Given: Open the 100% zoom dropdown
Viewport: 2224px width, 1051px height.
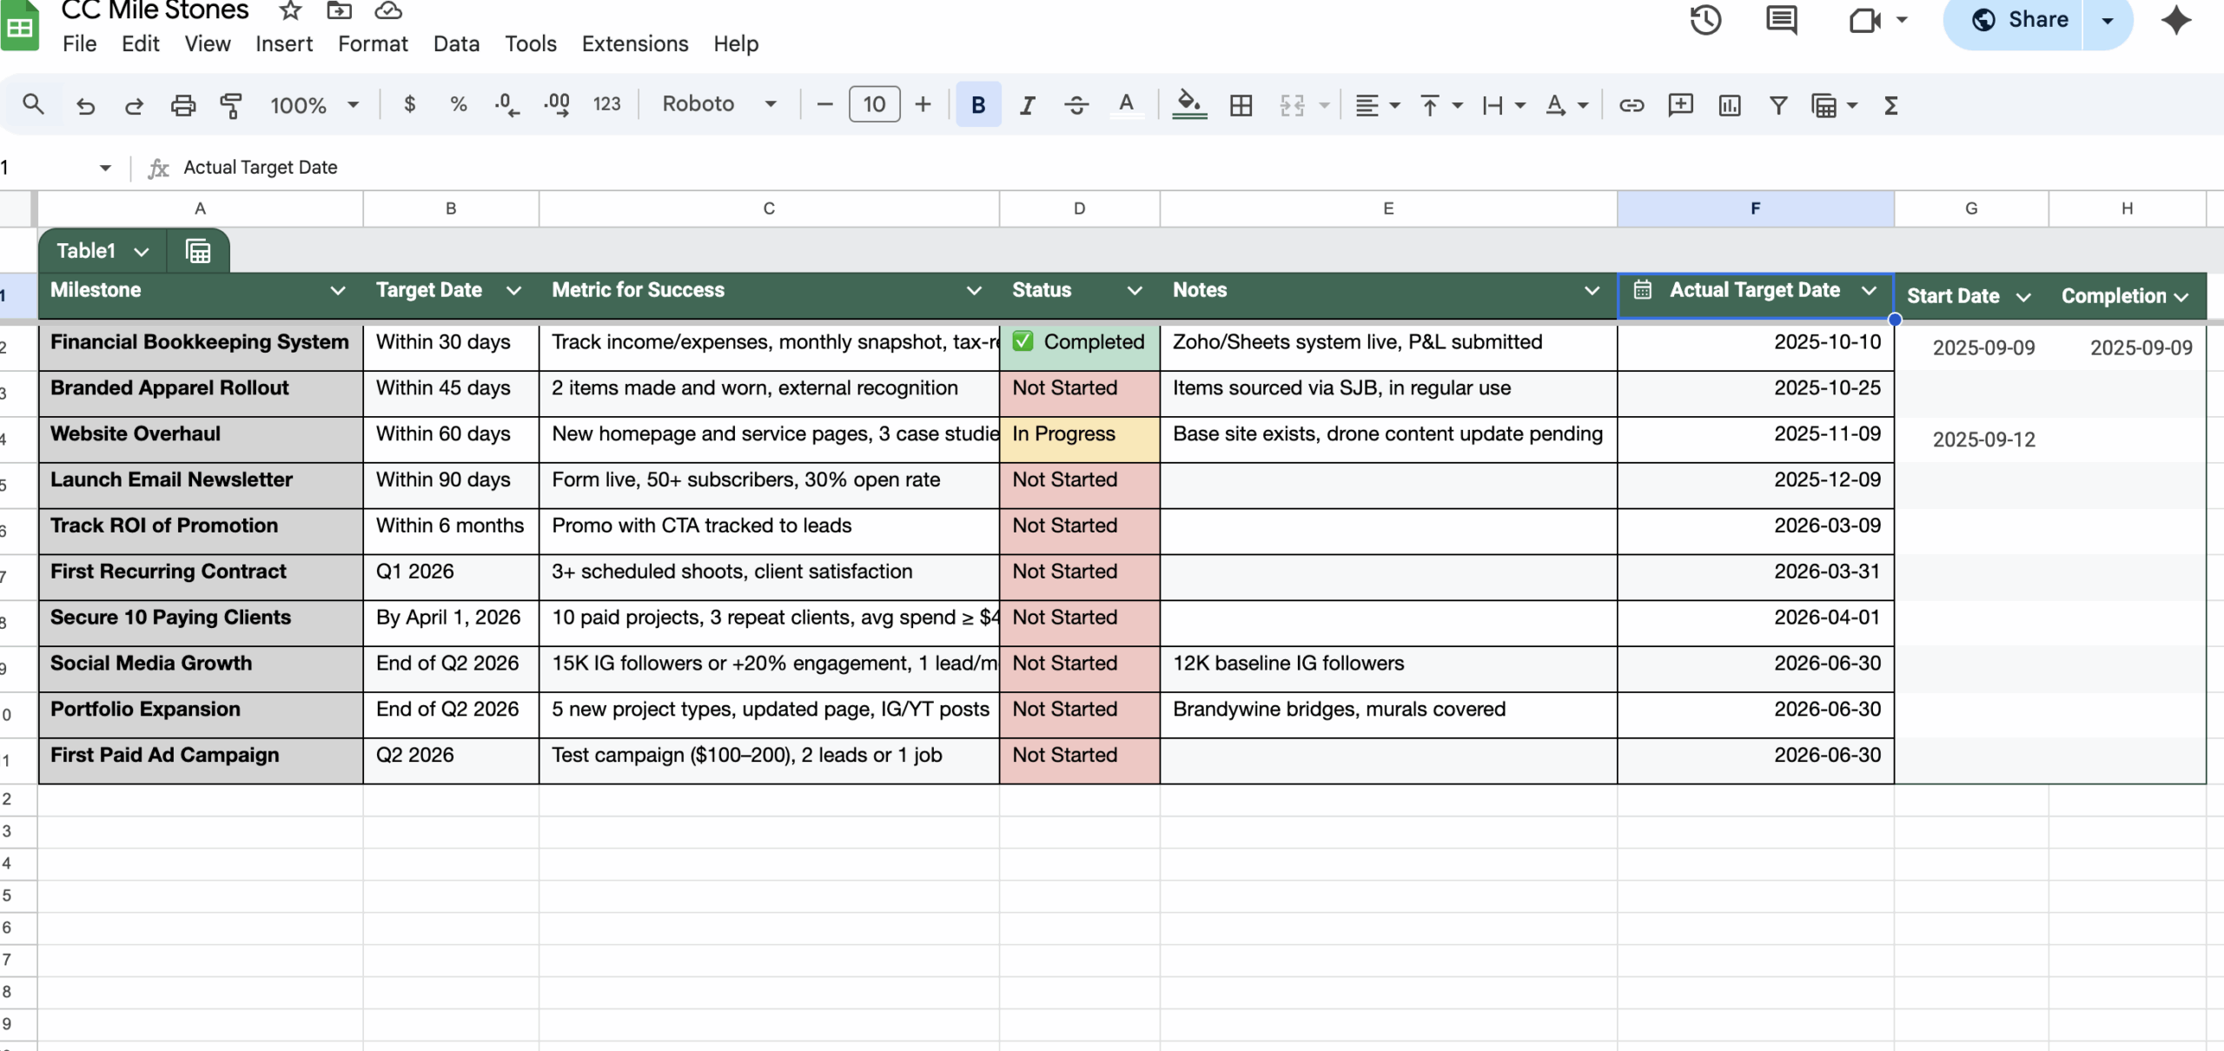Looking at the screenshot, I should pos(314,105).
